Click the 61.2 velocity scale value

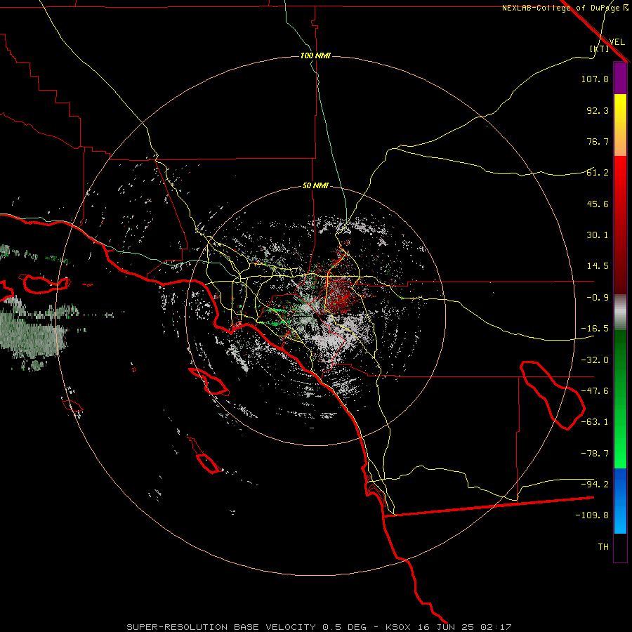(x=598, y=173)
